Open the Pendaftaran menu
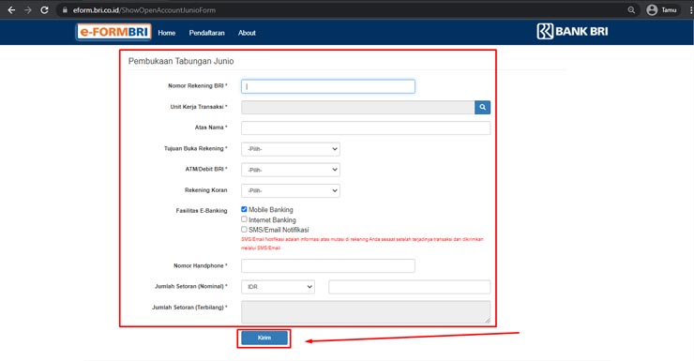The width and height of the screenshot is (694, 361). pyautogui.click(x=206, y=33)
